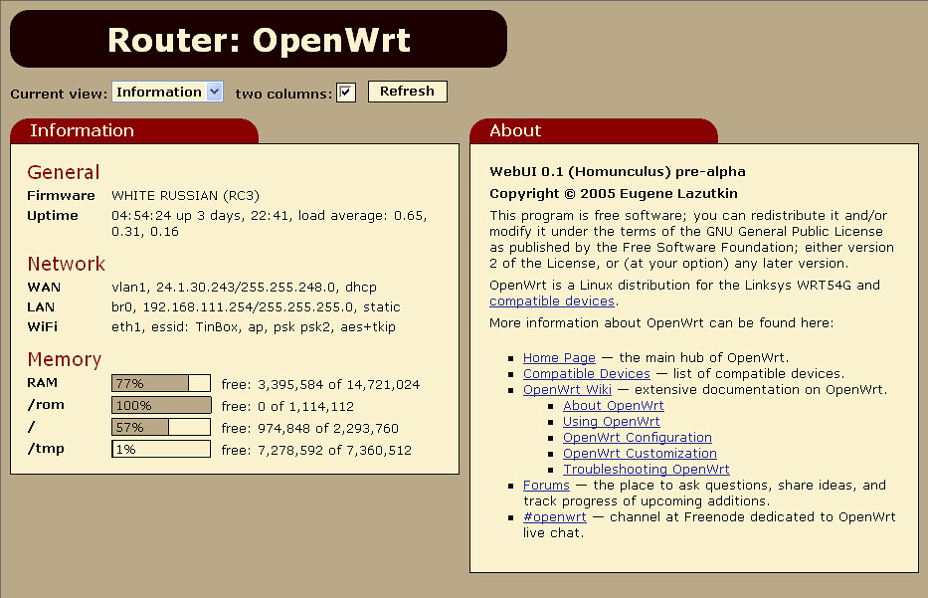
Task: Click the / 57% usage bar
Action: coord(161,427)
